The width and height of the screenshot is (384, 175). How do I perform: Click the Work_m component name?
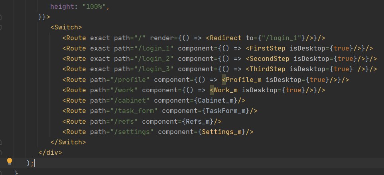[x=226, y=90]
